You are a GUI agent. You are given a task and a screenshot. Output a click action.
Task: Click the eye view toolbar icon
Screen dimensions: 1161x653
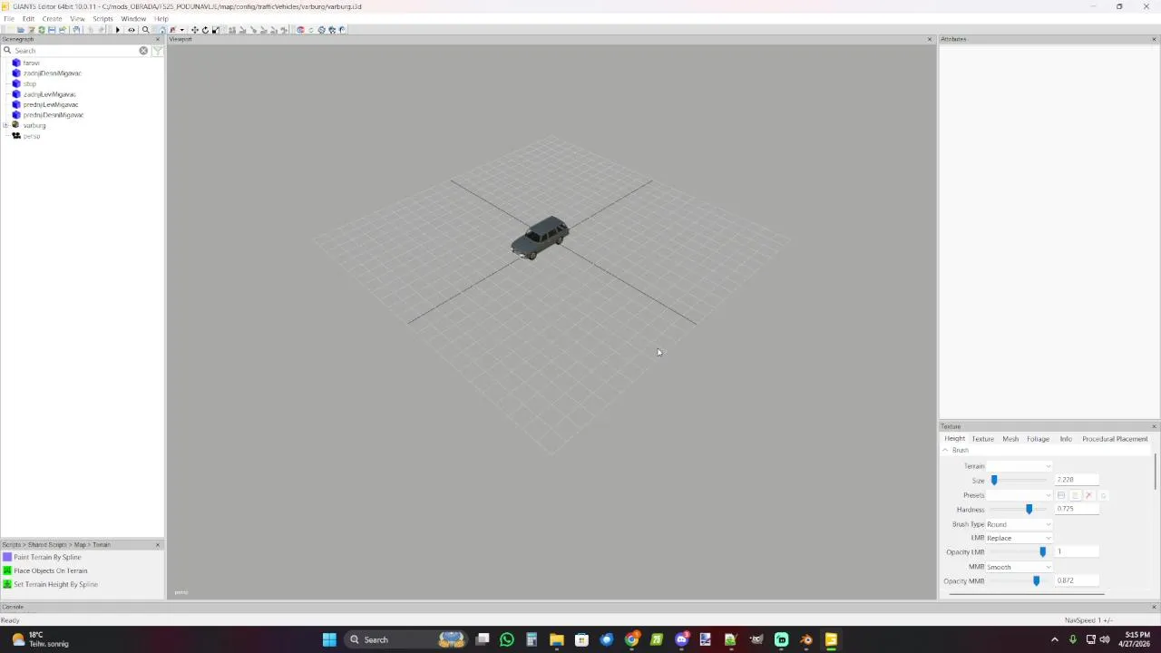tap(131, 30)
